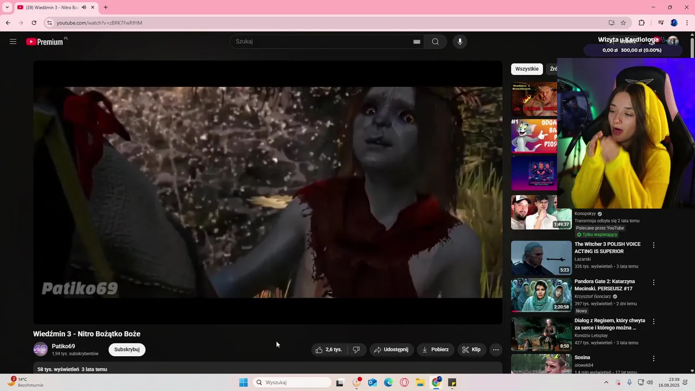Open new tab with plus button
The height and width of the screenshot is (391, 695).
[x=105, y=8]
